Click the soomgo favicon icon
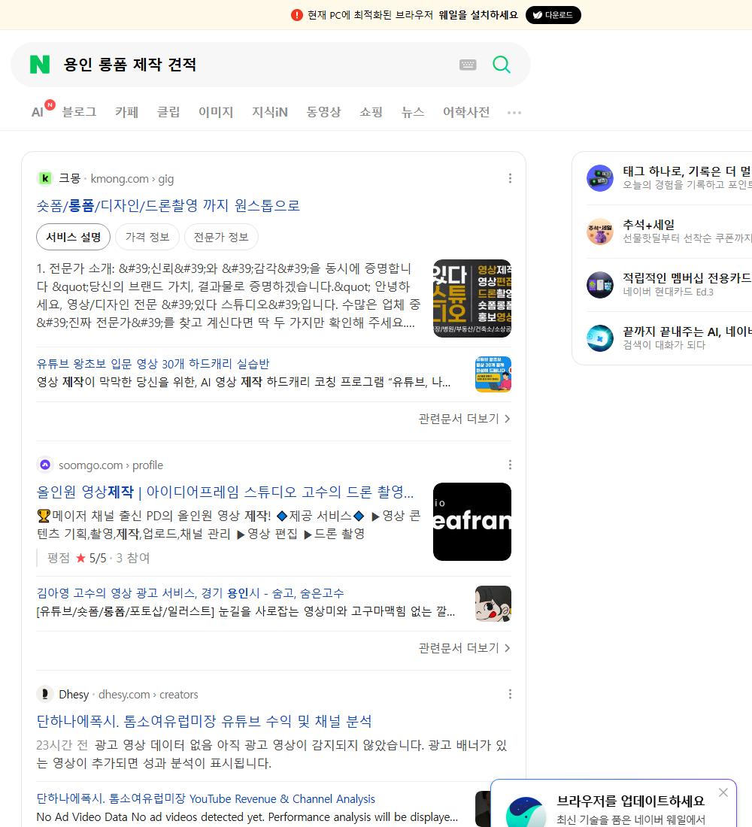 (45, 465)
